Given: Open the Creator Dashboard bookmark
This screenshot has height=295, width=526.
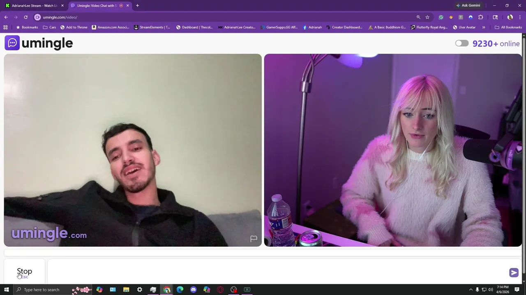Looking at the screenshot, I should coord(344,27).
